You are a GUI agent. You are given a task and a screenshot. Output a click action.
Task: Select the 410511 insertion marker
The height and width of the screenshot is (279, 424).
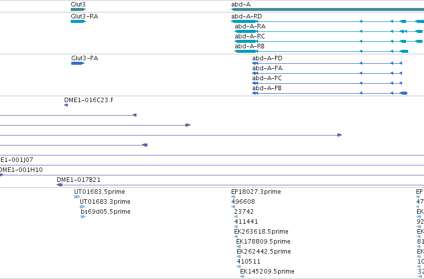point(239,267)
